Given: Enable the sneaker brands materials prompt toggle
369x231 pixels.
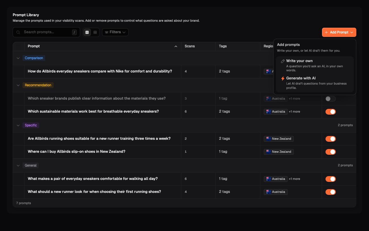Looking at the screenshot, I should (331, 99).
